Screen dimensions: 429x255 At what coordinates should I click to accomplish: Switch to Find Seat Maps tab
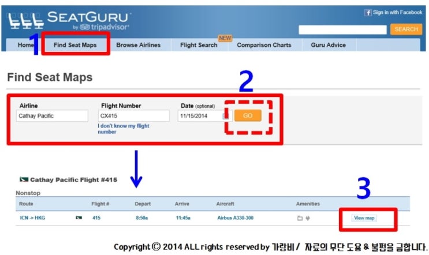75,45
